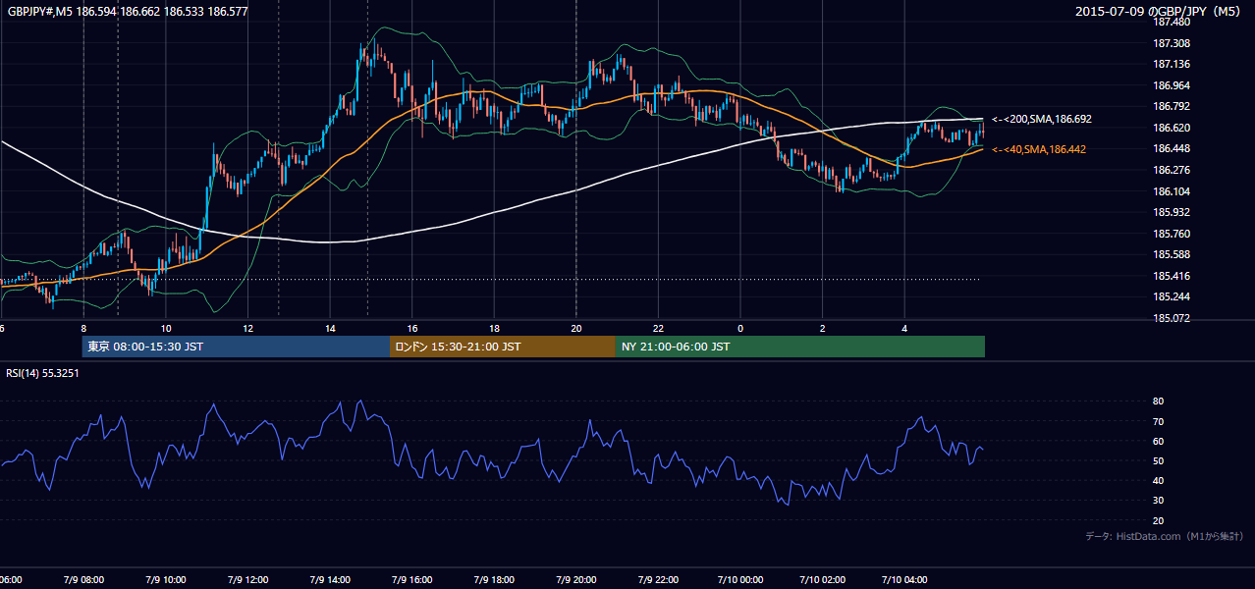Click the NY 21:00-06:00 JST session bar
Screen dimensions: 1255x589
(800, 347)
